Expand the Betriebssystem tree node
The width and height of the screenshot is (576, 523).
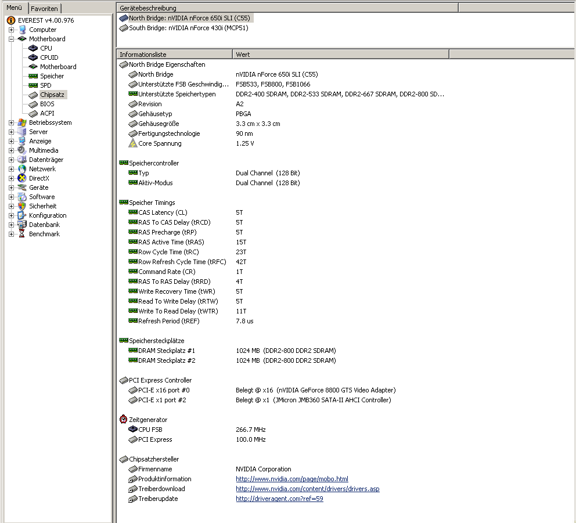[12, 122]
